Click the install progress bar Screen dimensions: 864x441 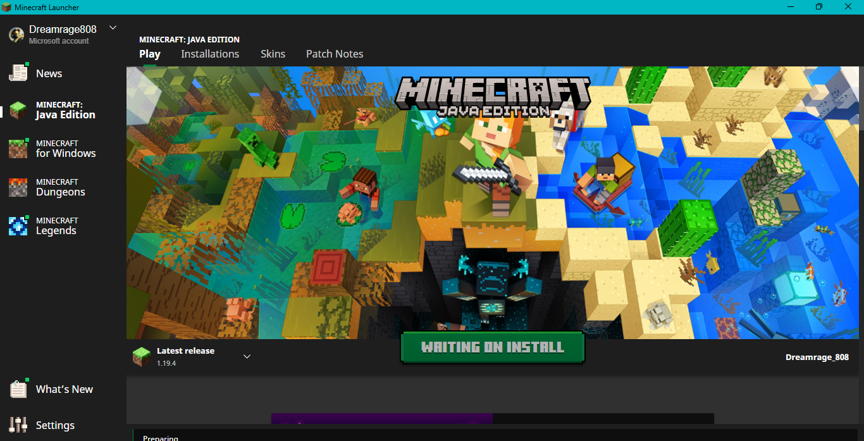tap(493, 418)
